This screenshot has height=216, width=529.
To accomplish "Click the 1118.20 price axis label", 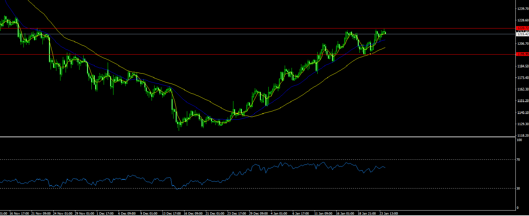I will [522, 135].
